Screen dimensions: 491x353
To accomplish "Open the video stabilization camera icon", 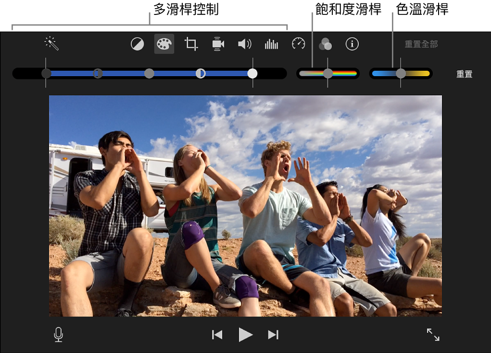I will coord(218,44).
